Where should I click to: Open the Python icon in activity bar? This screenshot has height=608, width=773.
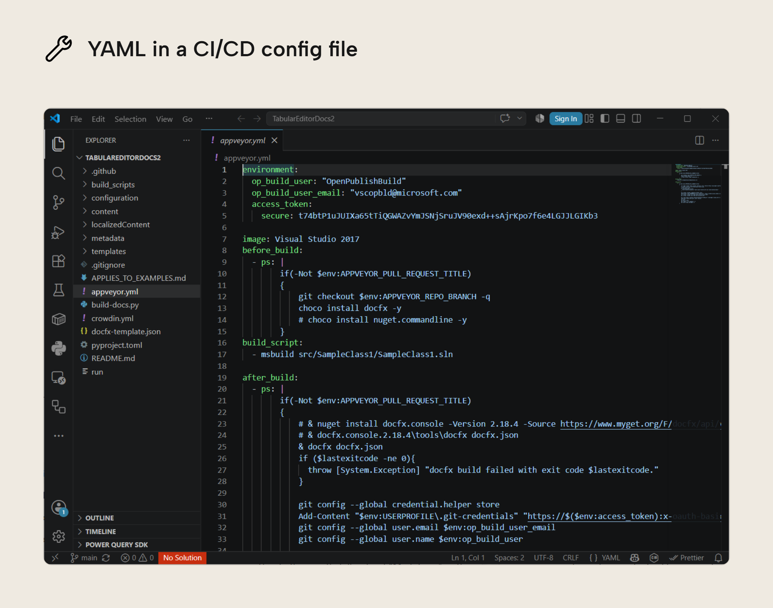58,348
